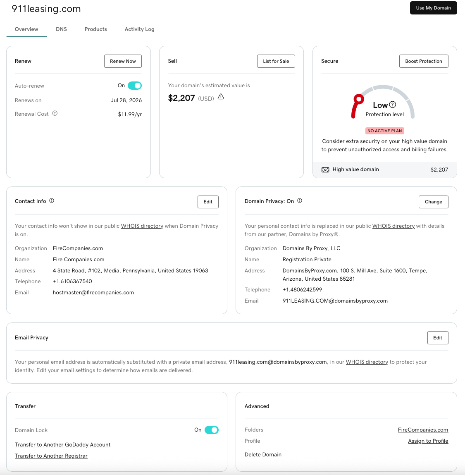Image resolution: width=465 pixels, height=475 pixels.
Task: Turn off the Auto-renew toggle
Action: (134, 86)
